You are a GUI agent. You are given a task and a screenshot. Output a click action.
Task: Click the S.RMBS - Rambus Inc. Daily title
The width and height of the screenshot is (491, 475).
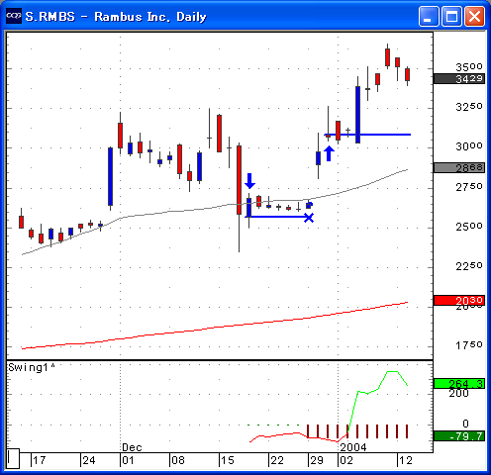[x=116, y=17]
